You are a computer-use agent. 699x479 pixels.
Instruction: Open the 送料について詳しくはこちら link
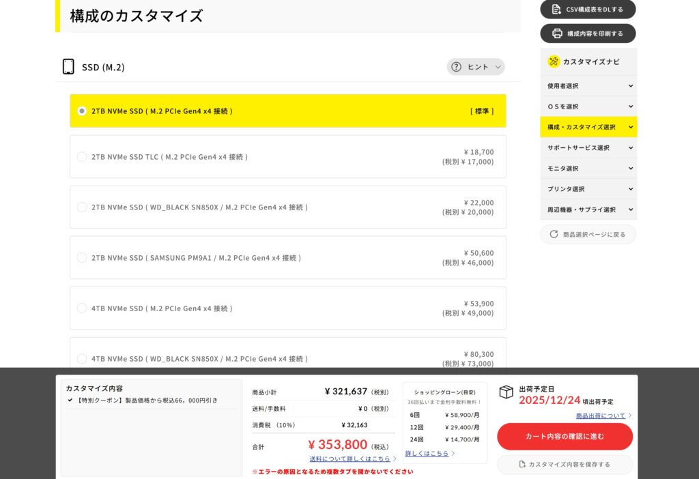[x=349, y=459]
